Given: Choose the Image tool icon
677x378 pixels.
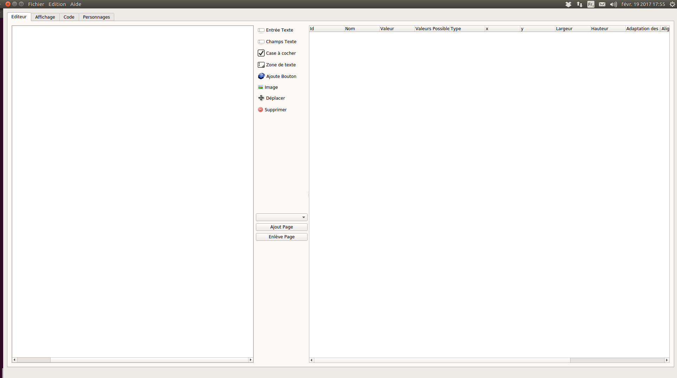Looking at the screenshot, I should [x=260, y=87].
